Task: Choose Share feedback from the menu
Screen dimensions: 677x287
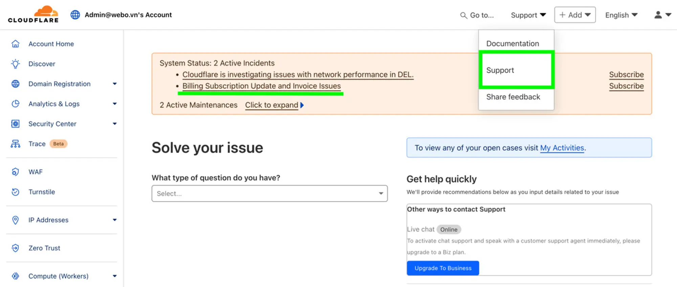Action: (x=513, y=97)
